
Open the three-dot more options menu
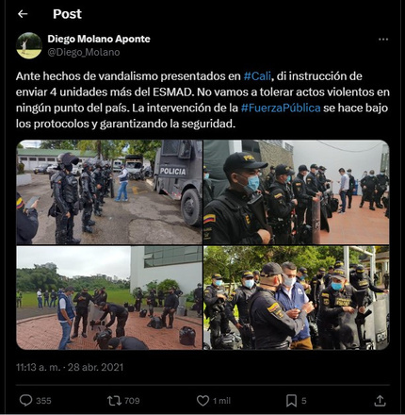(383, 40)
